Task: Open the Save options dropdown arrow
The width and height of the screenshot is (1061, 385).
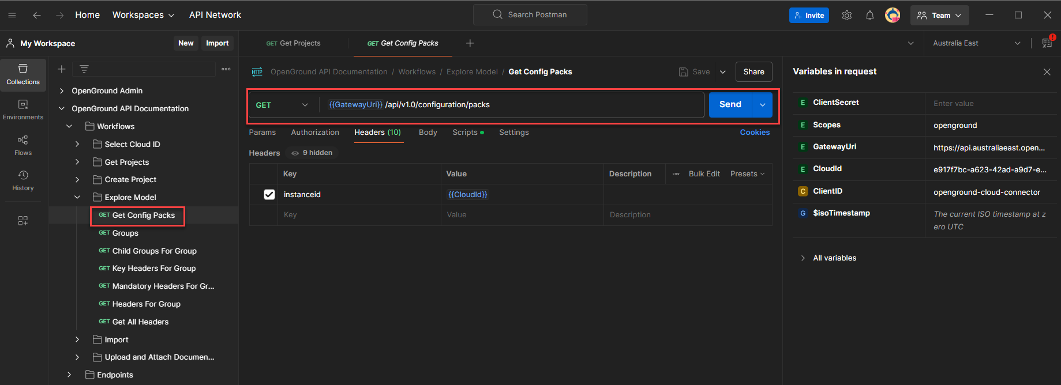Action: (x=723, y=72)
